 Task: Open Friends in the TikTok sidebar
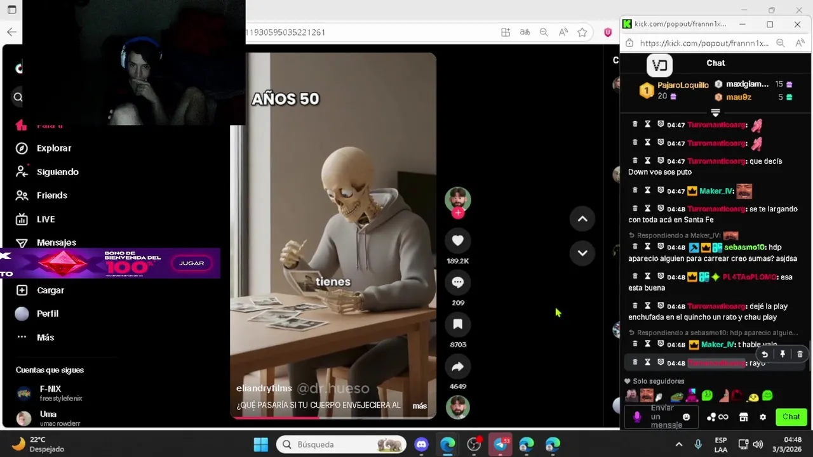coord(42,195)
